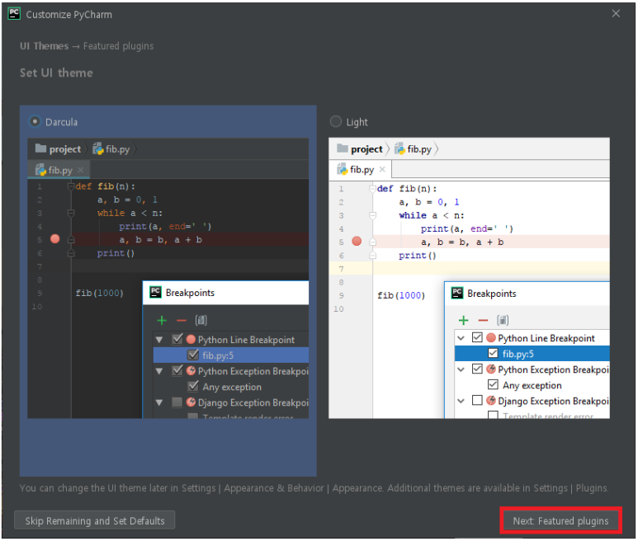Viewport: 638px width, 541px height.
Task: Close the fib.py tab in Light preview
Action: pyautogui.click(x=382, y=169)
